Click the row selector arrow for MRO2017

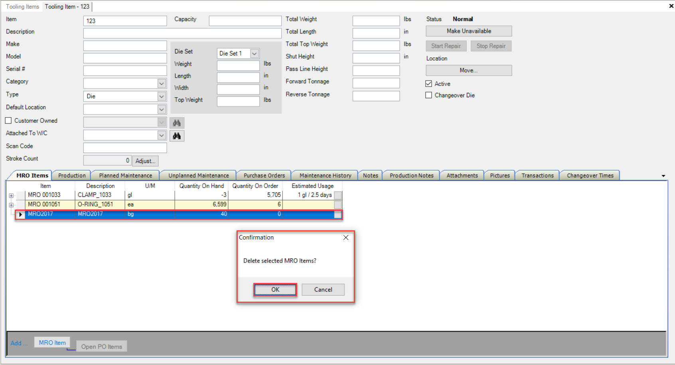coord(21,214)
